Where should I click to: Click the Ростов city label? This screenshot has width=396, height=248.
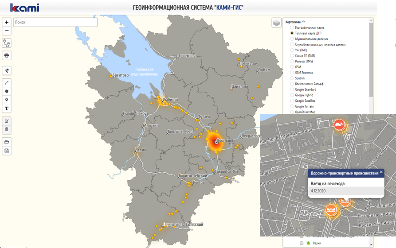tap(199, 182)
